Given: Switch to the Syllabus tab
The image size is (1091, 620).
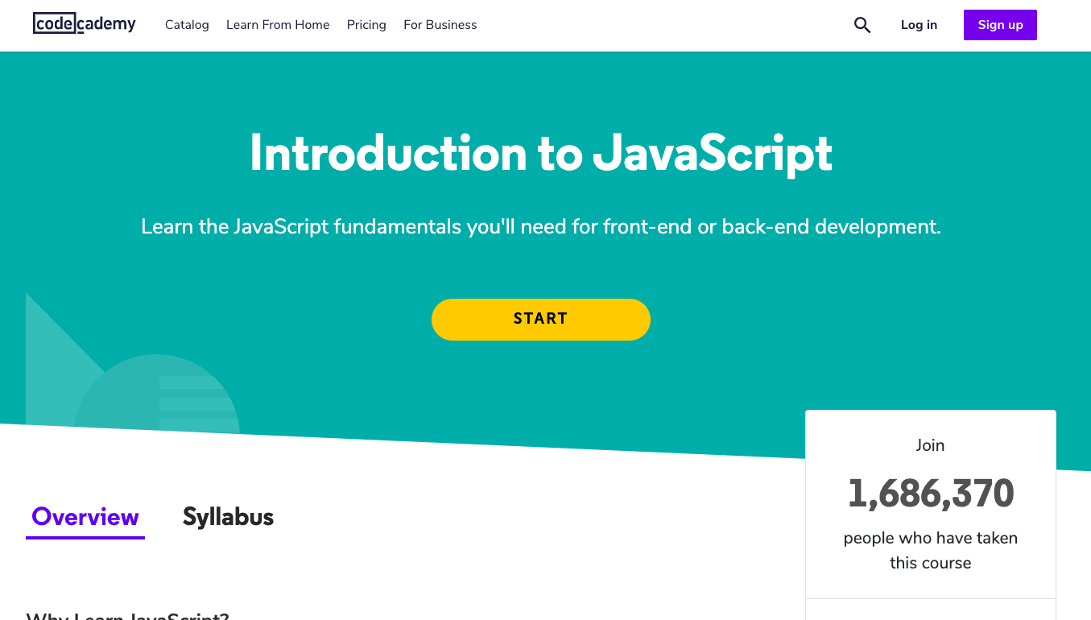Looking at the screenshot, I should click(x=228, y=516).
